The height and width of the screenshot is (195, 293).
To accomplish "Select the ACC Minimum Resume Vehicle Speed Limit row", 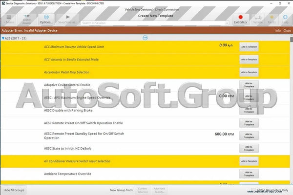I will 145,47.
